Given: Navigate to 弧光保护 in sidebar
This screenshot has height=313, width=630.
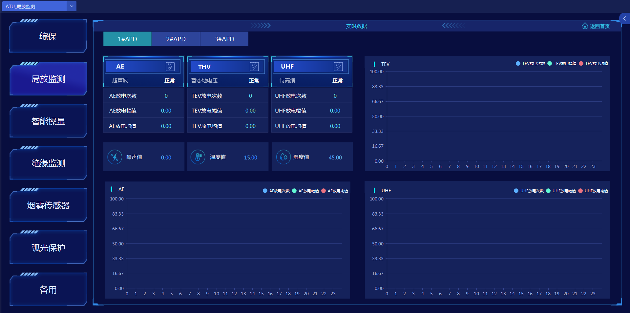Looking at the screenshot, I should click(48, 248).
